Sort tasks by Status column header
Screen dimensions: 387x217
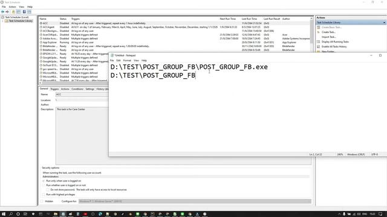click(63, 19)
